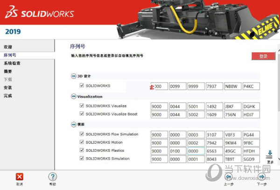Screen dimensions: 280x190
Task: Select 完成 step in the sidebar
Action: pos(8,96)
